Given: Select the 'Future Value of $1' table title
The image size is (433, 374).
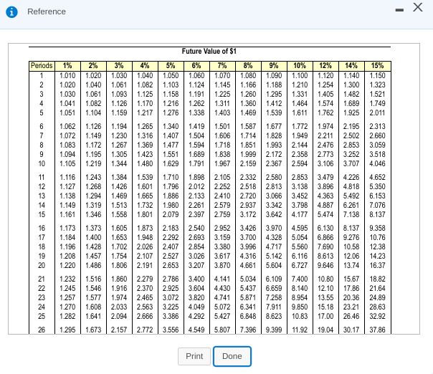Looking at the screenshot, I should click(x=209, y=52).
